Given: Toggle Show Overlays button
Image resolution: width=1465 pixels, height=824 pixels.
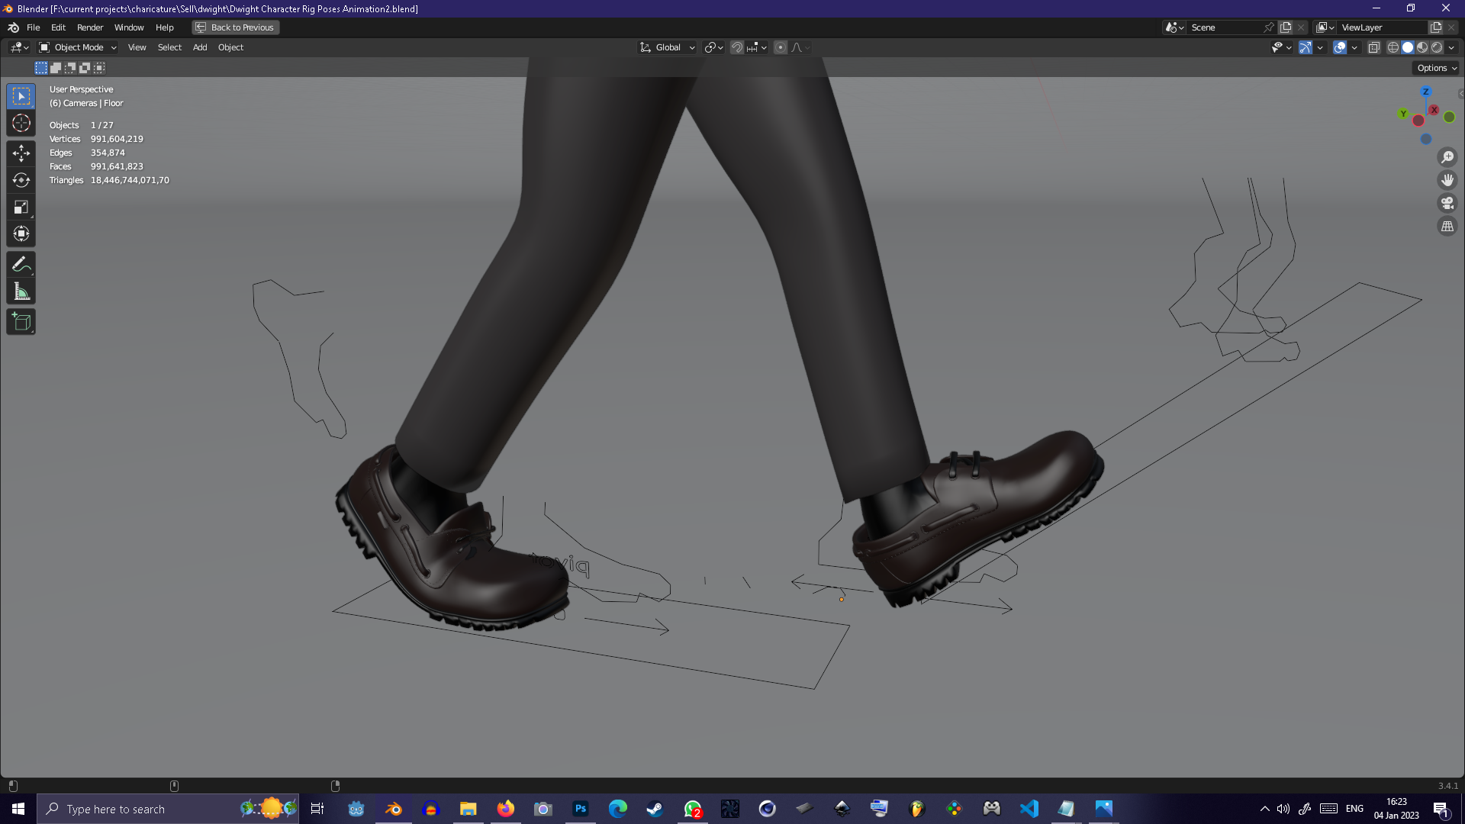Looking at the screenshot, I should tap(1340, 47).
